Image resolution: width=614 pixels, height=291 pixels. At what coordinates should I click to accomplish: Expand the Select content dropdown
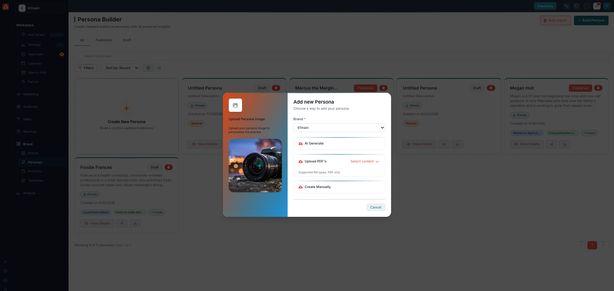coord(364,161)
